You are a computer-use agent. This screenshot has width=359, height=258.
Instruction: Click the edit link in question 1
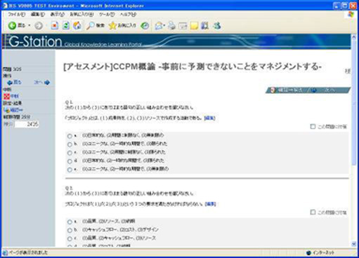pos(210,118)
